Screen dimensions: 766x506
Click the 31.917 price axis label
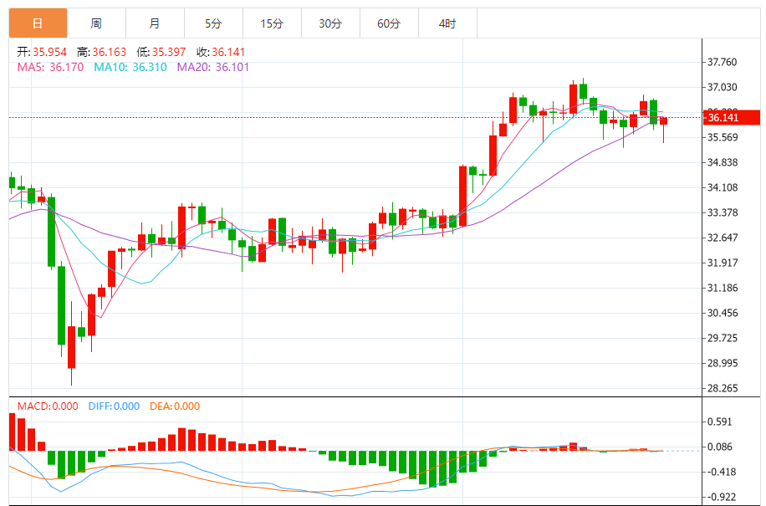pyautogui.click(x=723, y=263)
